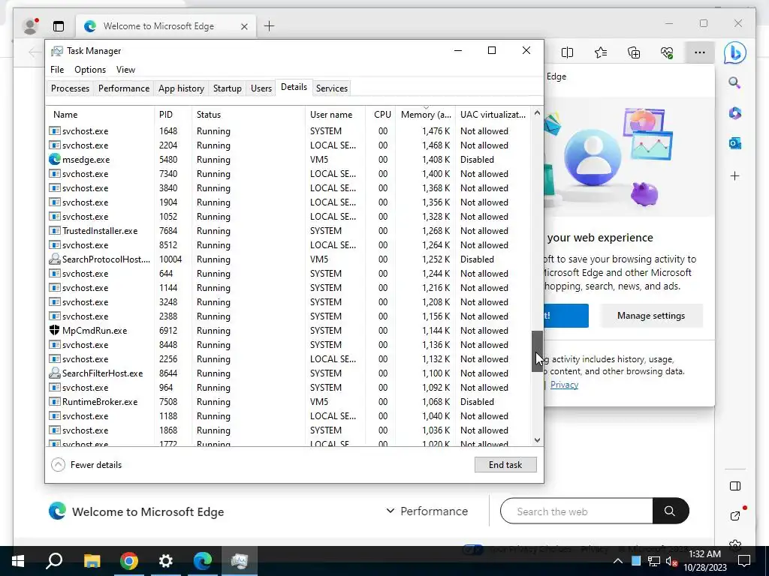Launch Chrome from the taskbar
The height and width of the screenshot is (576, 769).
129,561
